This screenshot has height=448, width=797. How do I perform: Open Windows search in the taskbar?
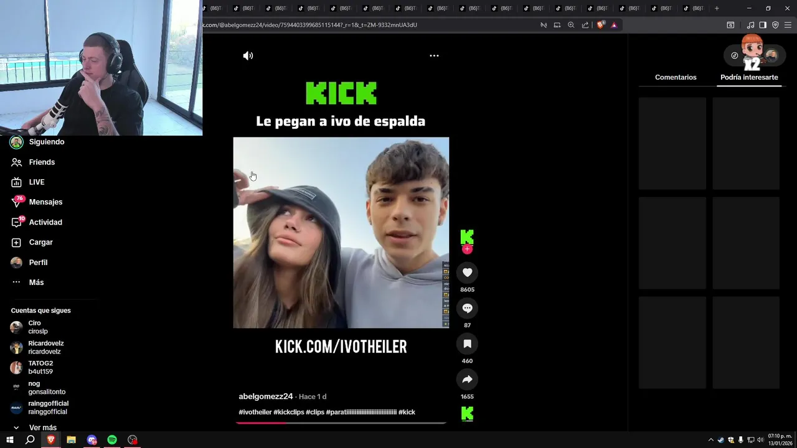(30, 440)
